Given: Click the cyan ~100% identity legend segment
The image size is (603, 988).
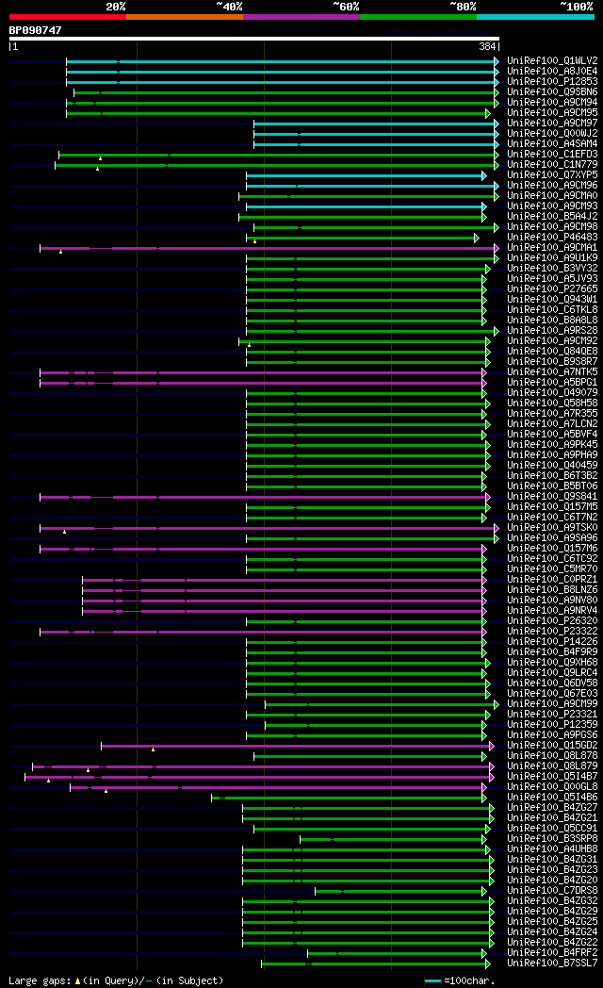Looking at the screenshot, I should pyautogui.click(x=535, y=17).
